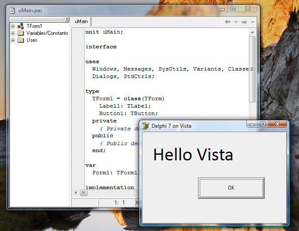This screenshot has width=299, height=231.
Task: Click the 'end;' line in editor
Action: [99, 150]
